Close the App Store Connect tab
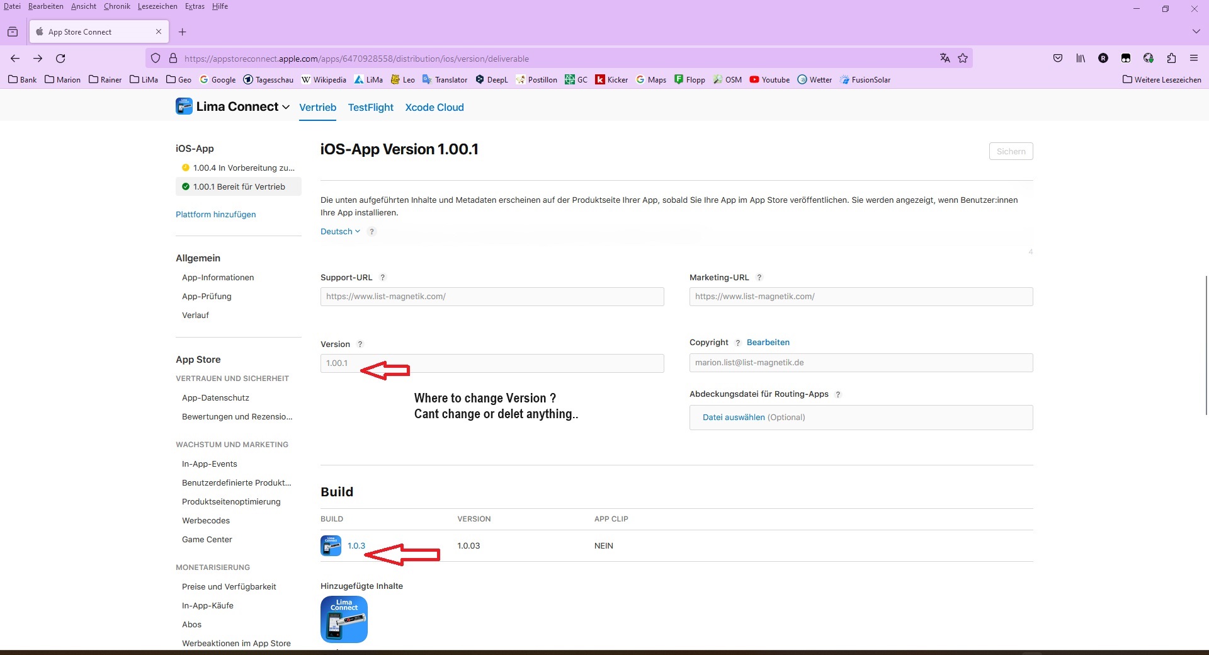Image resolution: width=1209 pixels, height=655 pixels. (x=159, y=32)
